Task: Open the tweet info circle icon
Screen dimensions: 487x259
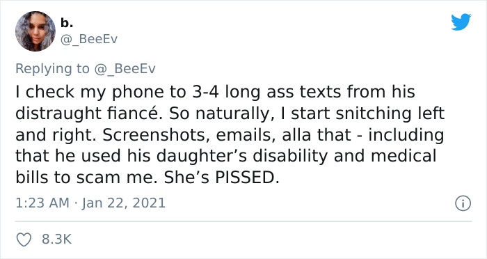Action: click(x=463, y=204)
